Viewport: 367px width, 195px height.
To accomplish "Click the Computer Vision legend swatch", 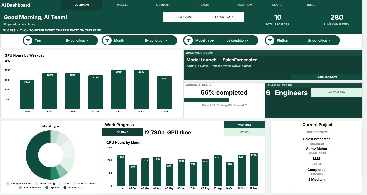I will tap(8, 184).
